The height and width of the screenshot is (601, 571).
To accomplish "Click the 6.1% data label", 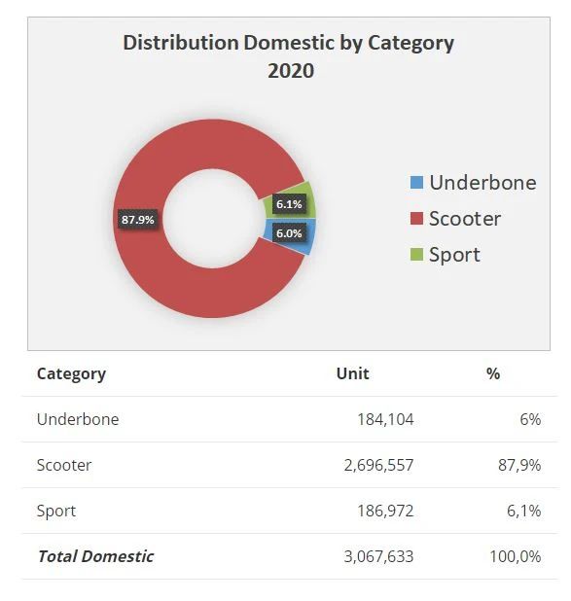I will point(289,204).
